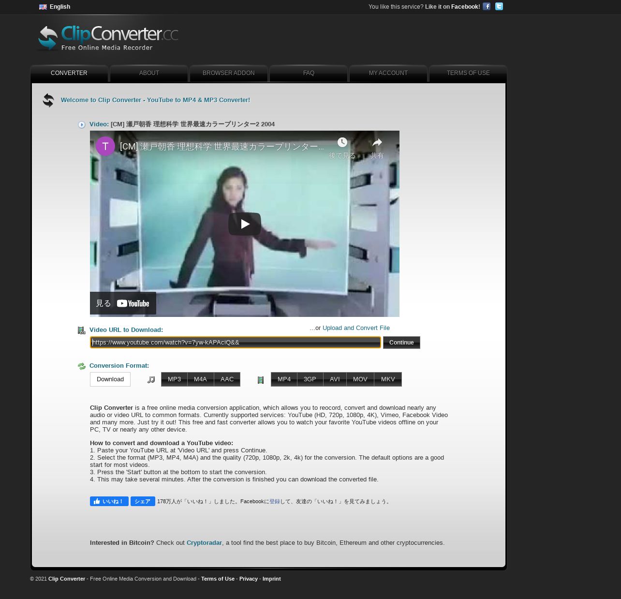
Task: Click the video title in the player
Action: 222,147
